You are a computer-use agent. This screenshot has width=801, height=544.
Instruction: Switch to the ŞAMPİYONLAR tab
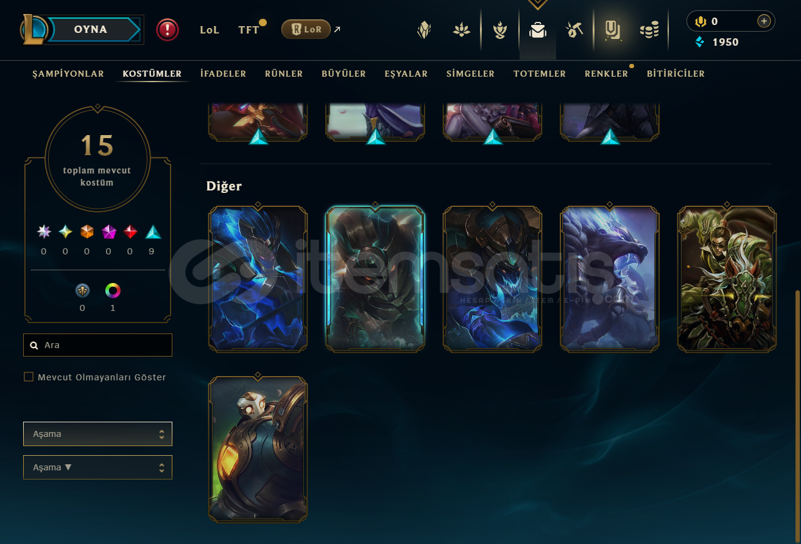pyautogui.click(x=68, y=74)
